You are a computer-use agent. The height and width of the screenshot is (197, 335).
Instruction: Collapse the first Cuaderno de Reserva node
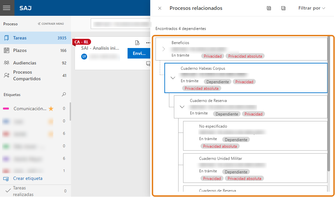pos(182,107)
